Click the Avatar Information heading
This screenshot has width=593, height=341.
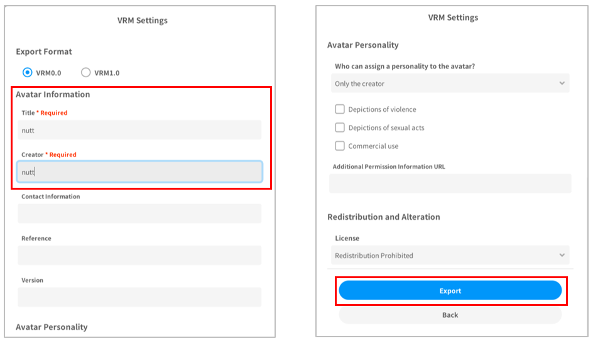53,94
